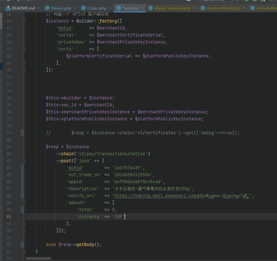Click the change marker beside line 95
The width and height of the screenshot is (277, 261).
[22, 244]
